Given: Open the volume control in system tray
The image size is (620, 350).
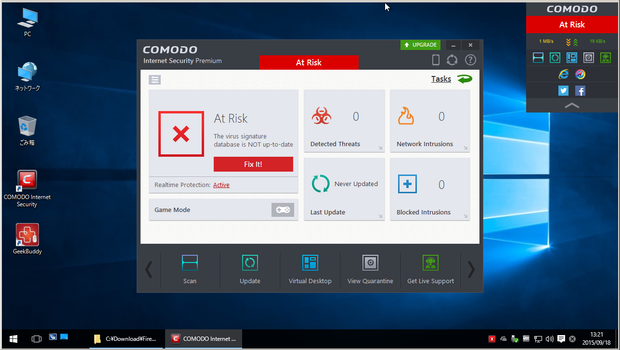Looking at the screenshot, I should [549, 339].
